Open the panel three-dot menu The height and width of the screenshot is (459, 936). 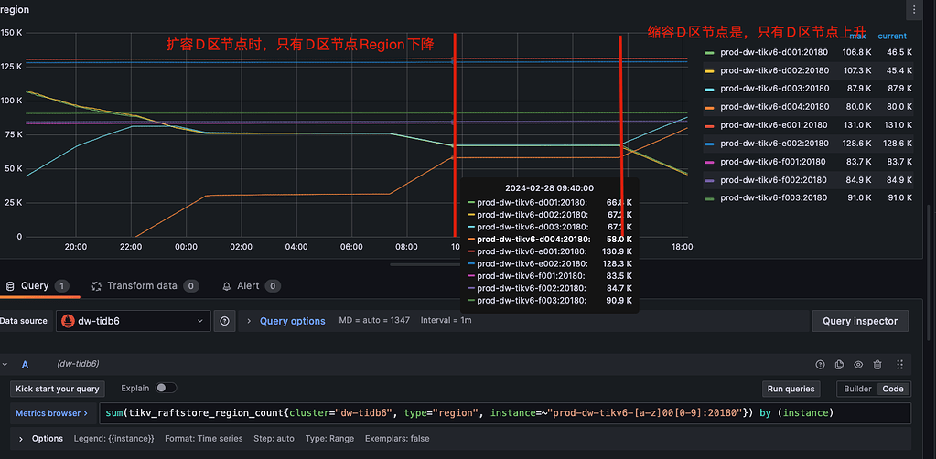click(x=913, y=10)
